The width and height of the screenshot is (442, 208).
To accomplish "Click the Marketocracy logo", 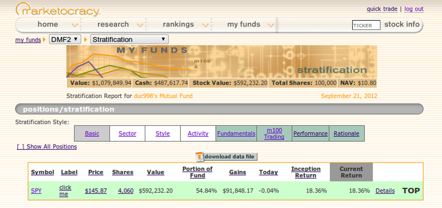I will coord(58,9).
